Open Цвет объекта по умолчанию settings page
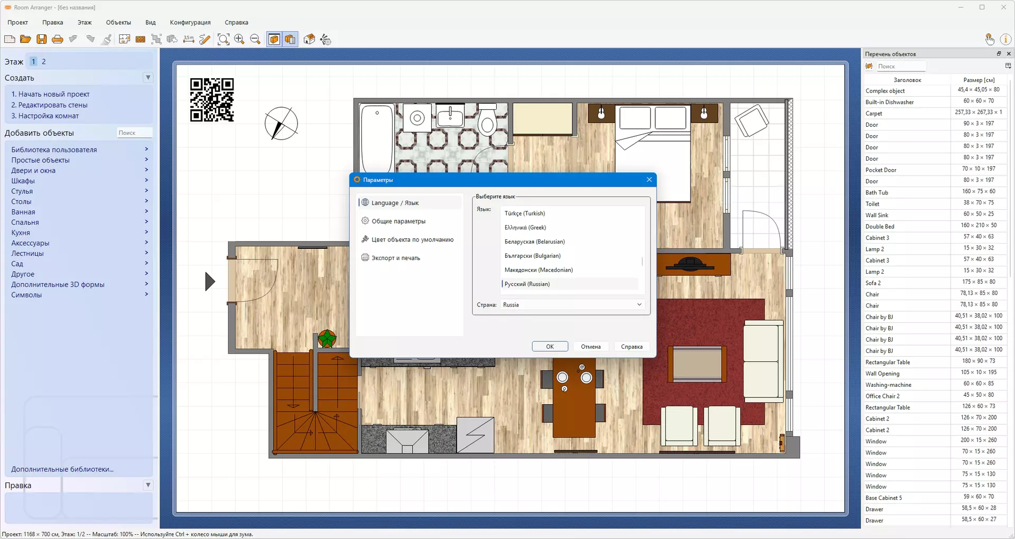 (409, 240)
